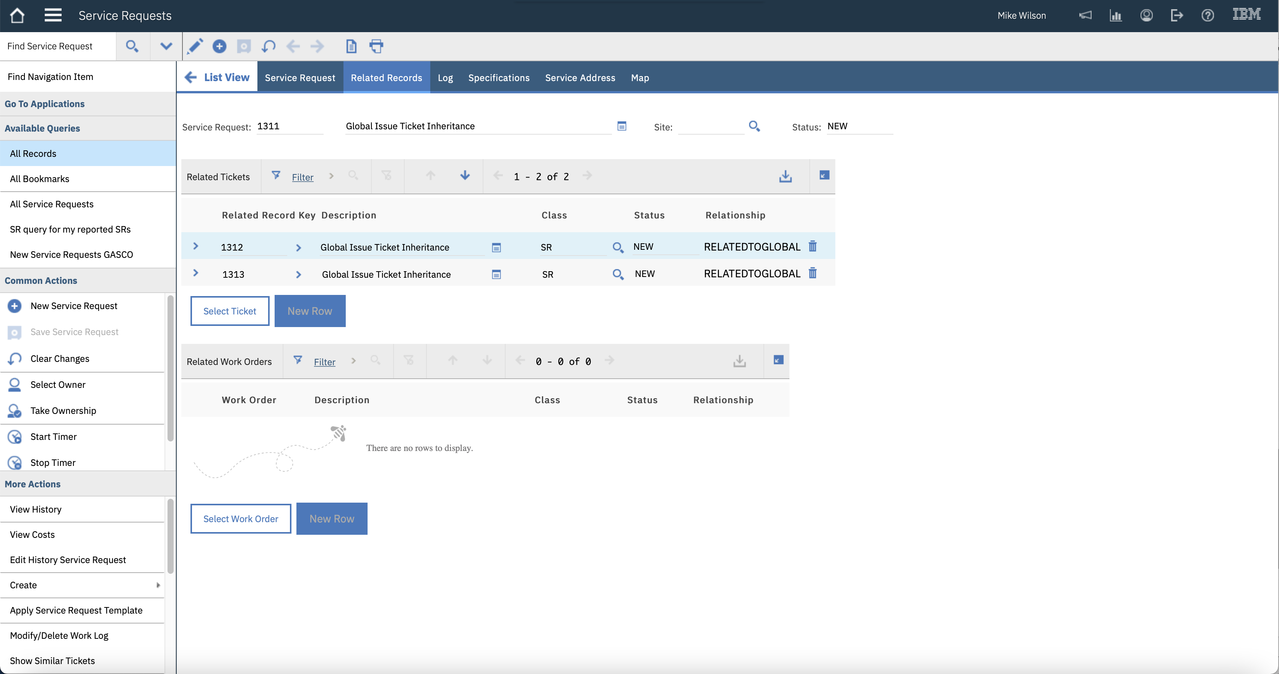
Task: Download the Related Tickets table data
Action: (785, 176)
